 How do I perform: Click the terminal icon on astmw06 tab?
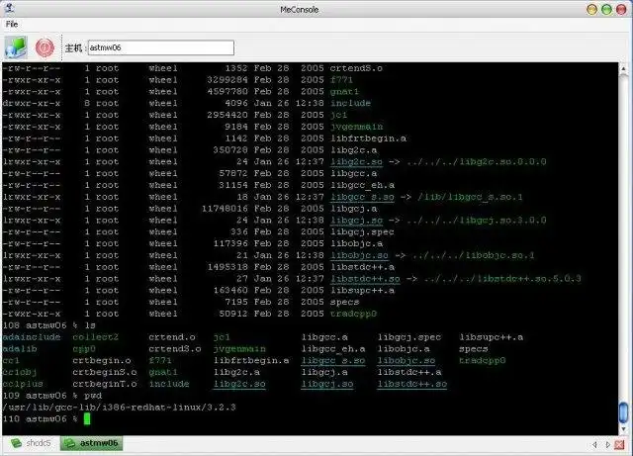(69, 443)
